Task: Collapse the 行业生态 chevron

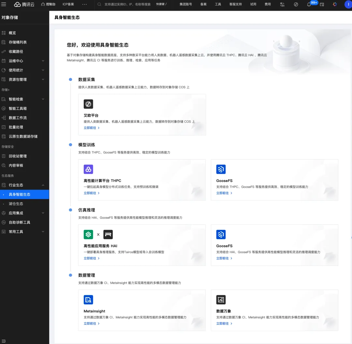Action: click(x=43, y=185)
